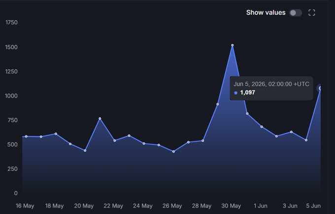Click the 1 Jun x-axis label

tap(261, 206)
